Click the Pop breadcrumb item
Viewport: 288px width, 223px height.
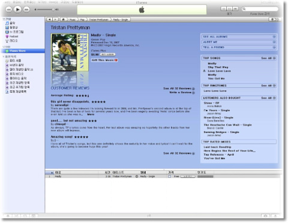tap(82, 20)
